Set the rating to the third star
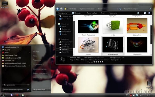 (98, 62)
